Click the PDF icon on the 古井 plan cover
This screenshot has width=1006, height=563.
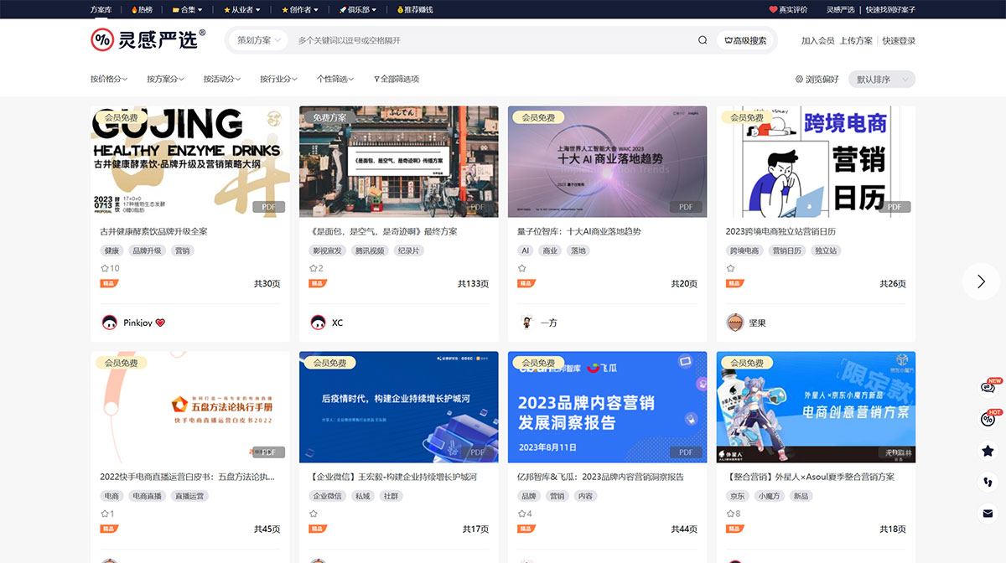[x=267, y=206]
